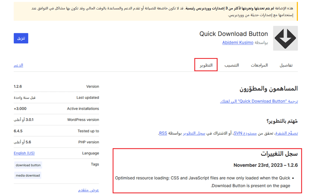Click the November 23rd, 2023 changelog heading
The width and height of the screenshot is (315, 196).
[x=265, y=165]
